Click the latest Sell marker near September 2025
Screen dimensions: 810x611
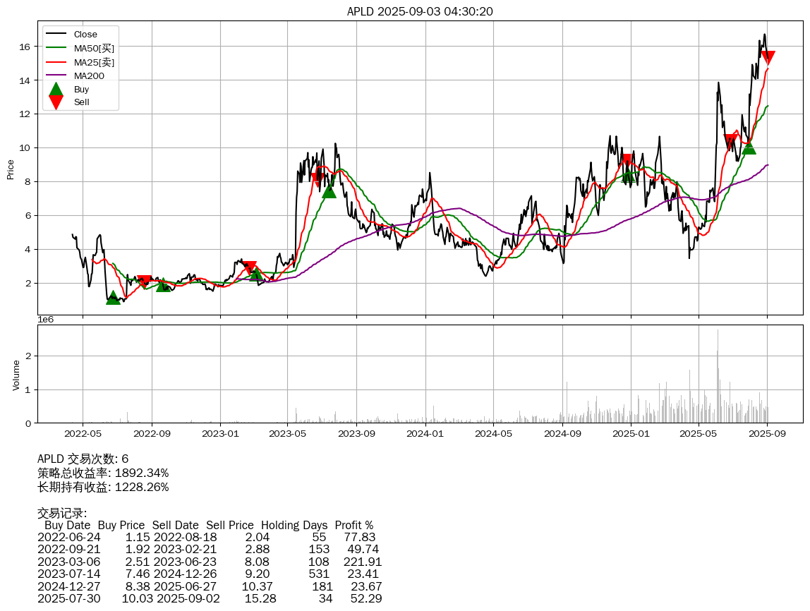pos(768,58)
